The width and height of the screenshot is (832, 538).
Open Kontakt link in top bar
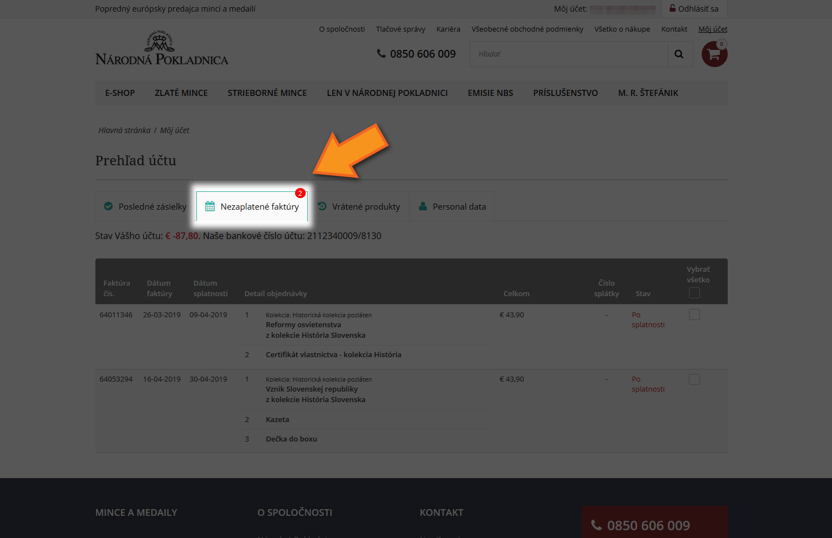pyautogui.click(x=674, y=29)
